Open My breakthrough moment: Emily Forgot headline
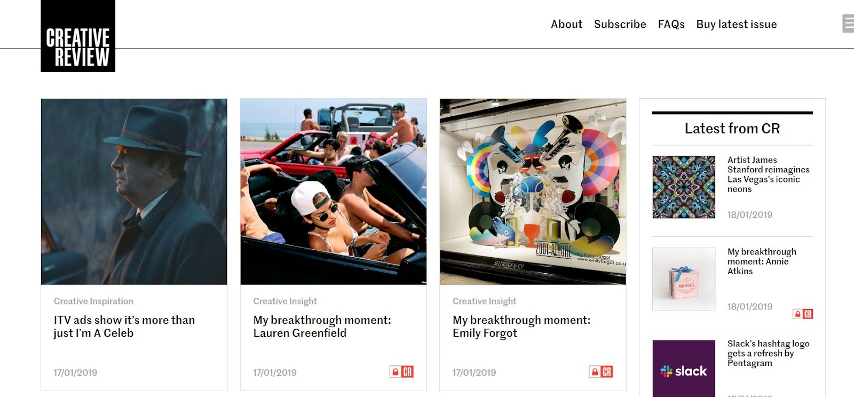 coord(521,327)
